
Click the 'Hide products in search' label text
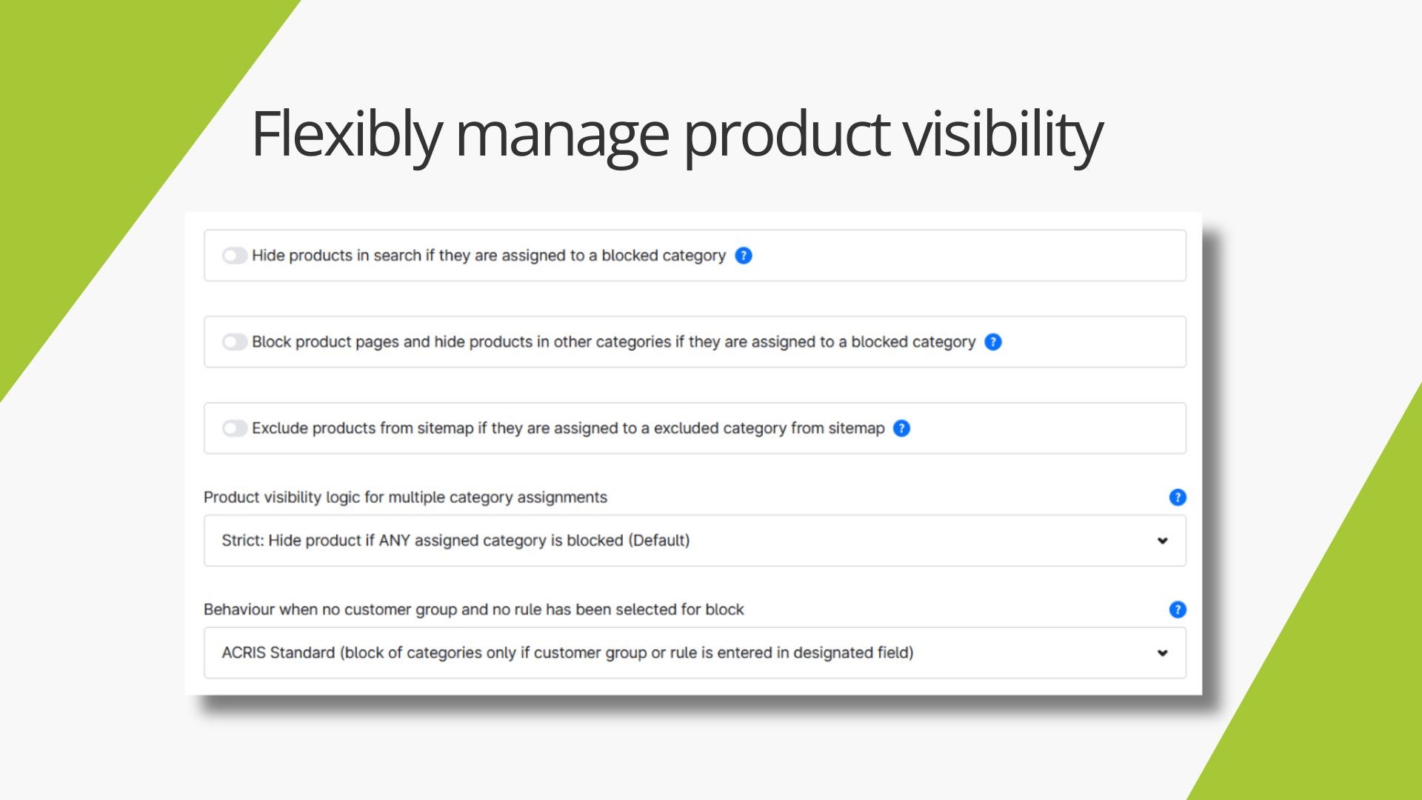tap(489, 256)
